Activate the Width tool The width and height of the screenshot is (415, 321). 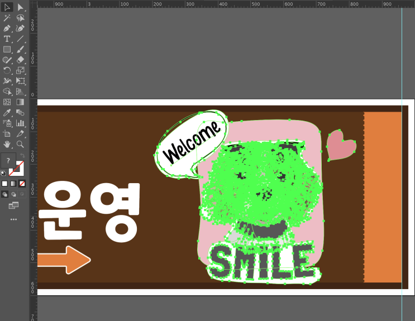(7, 81)
